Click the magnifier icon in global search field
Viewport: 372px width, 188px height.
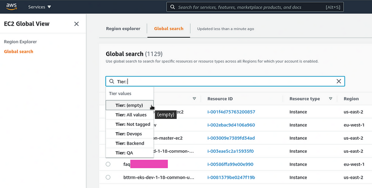112,81
